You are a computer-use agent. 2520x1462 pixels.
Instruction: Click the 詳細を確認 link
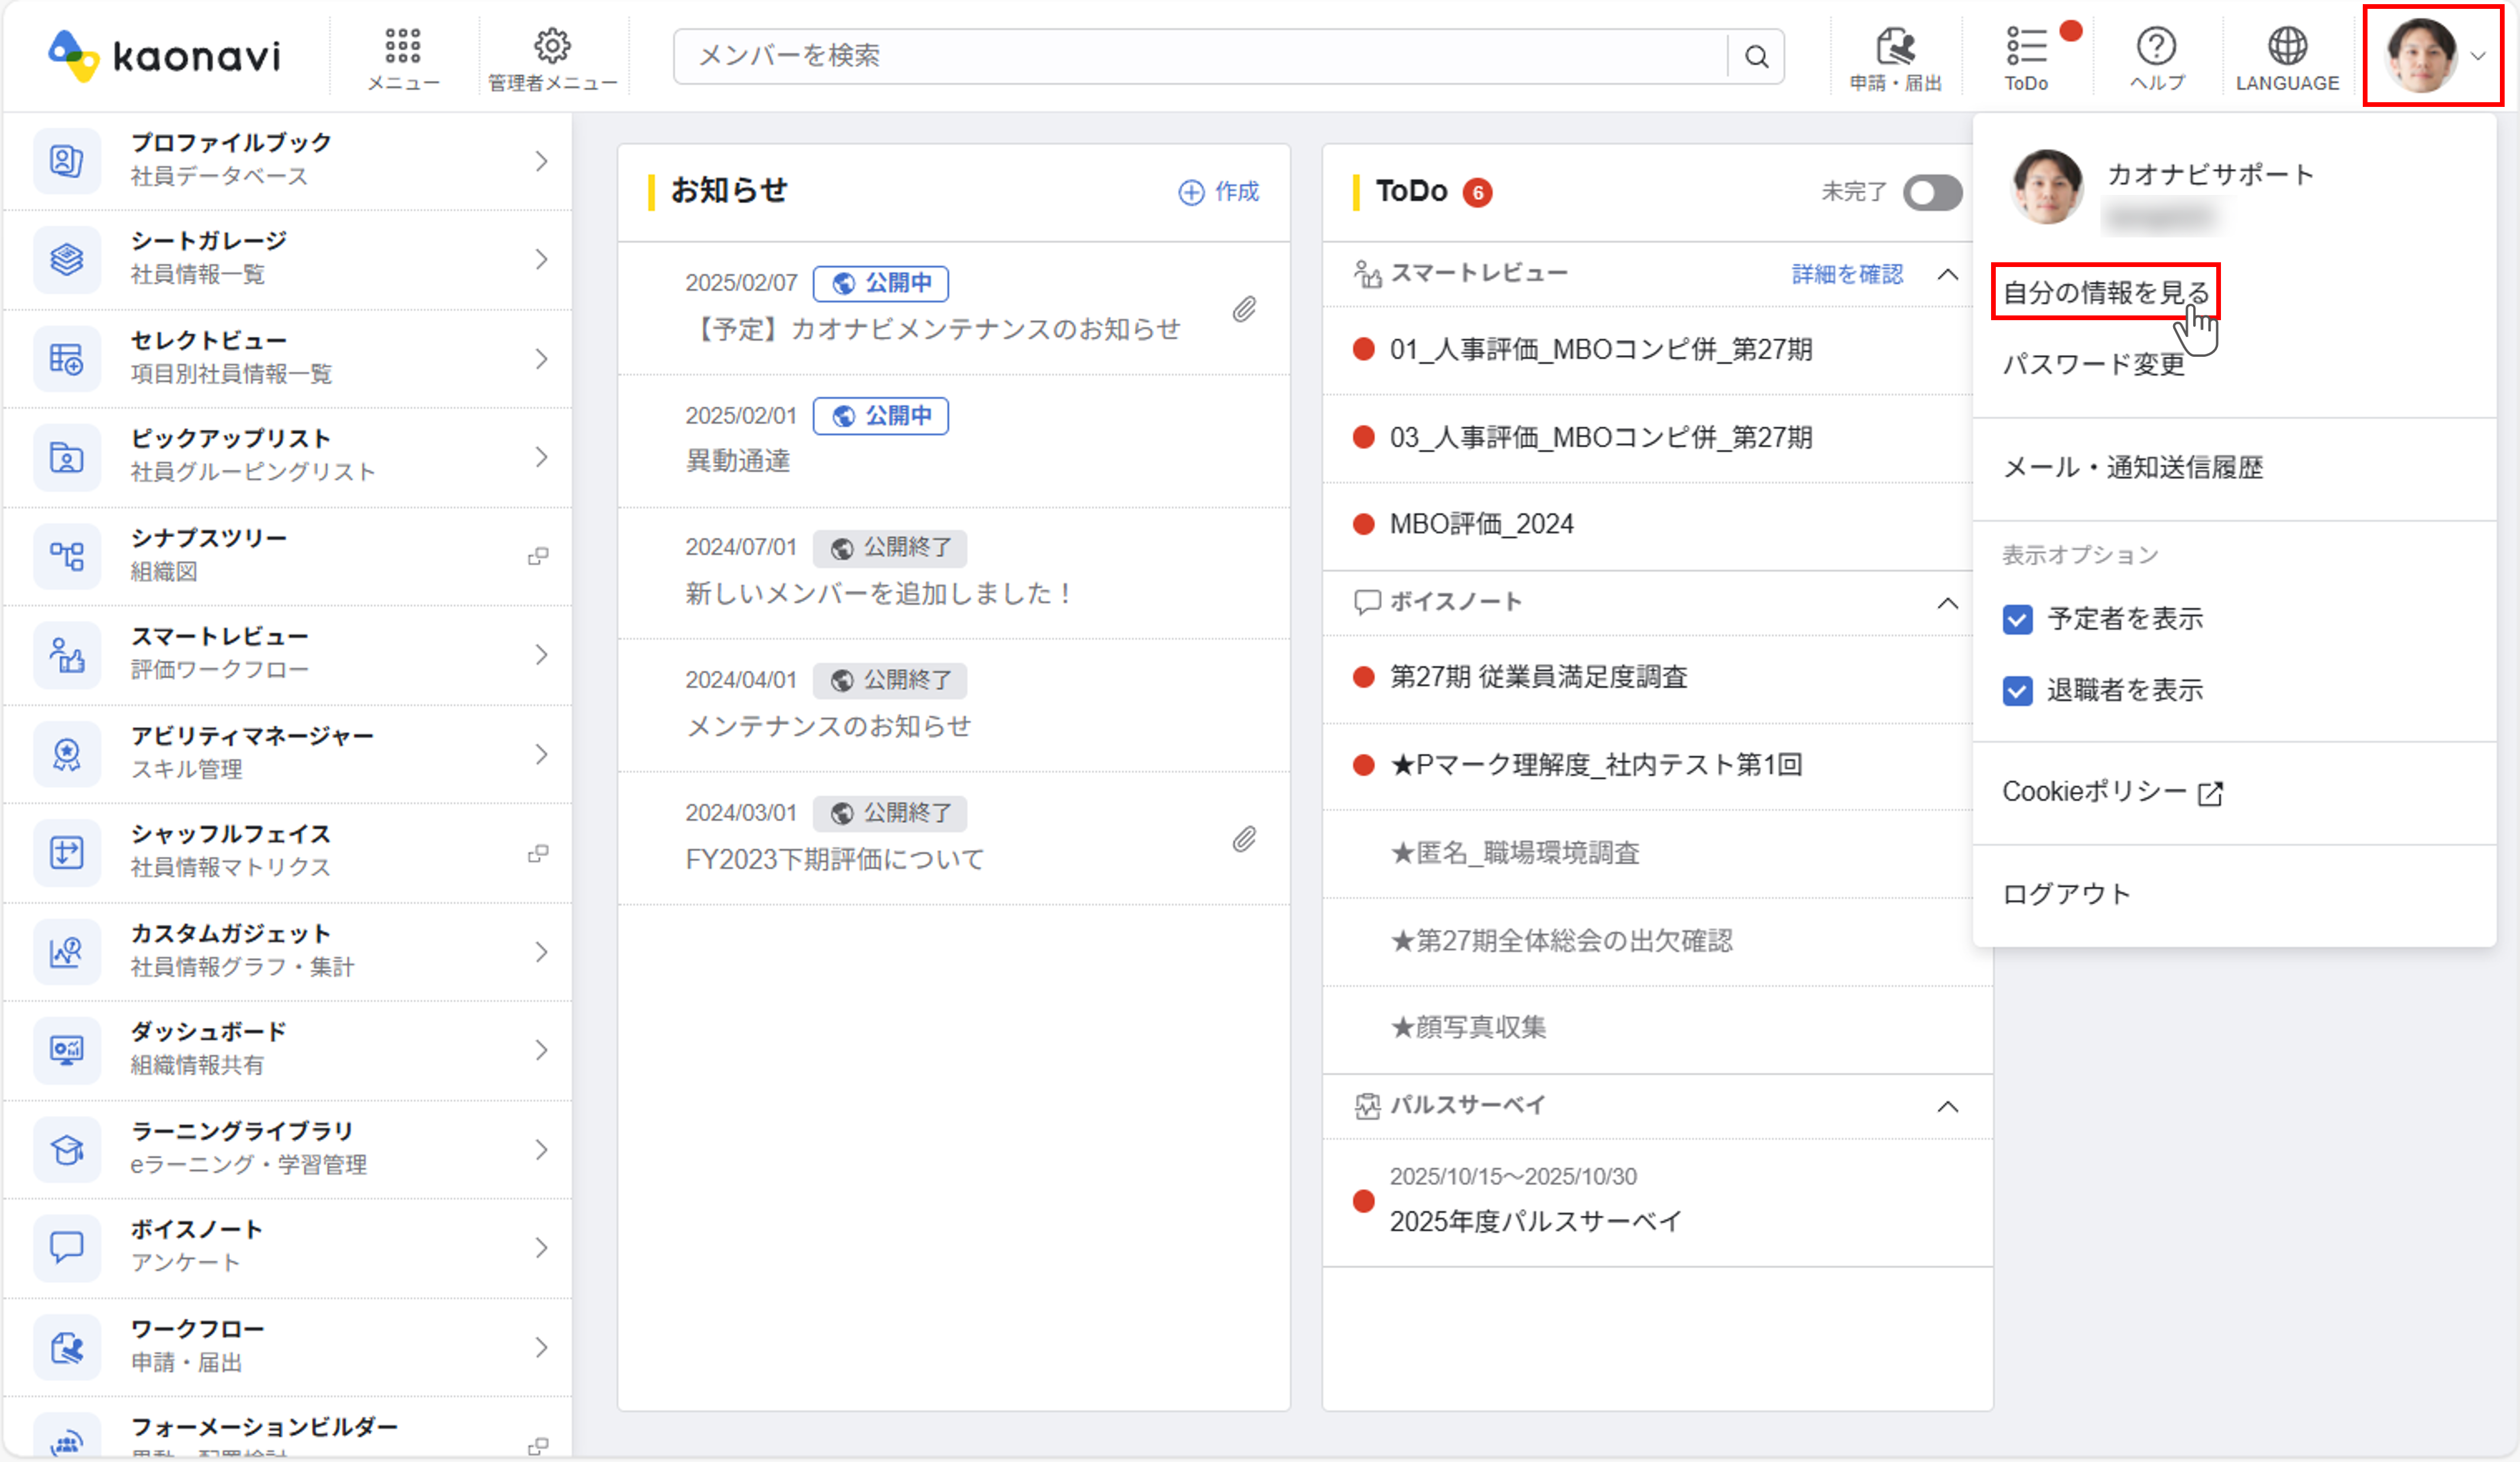point(1847,274)
